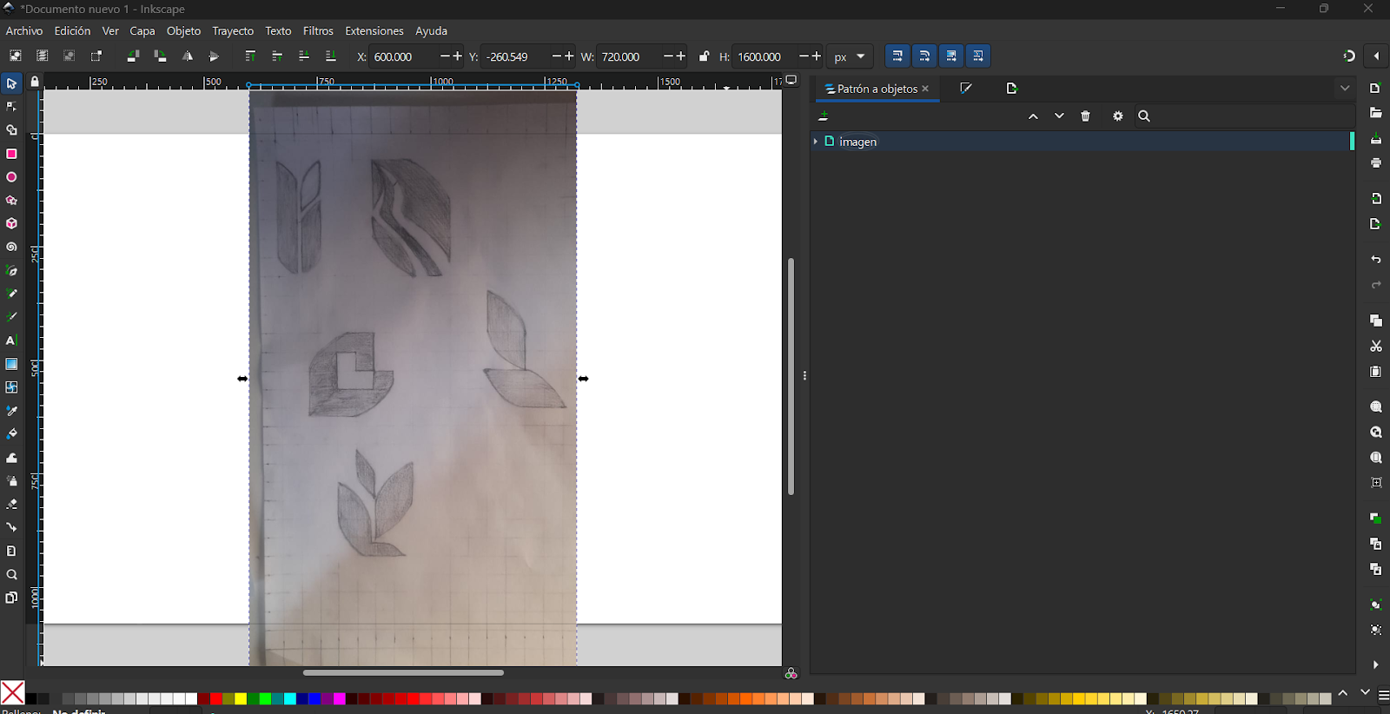Screen dimensions: 1390x714
Task: Toggle scale stroke width with object
Action: [x=897, y=56]
